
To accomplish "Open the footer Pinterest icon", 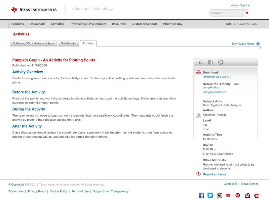I will click(x=238, y=195).
